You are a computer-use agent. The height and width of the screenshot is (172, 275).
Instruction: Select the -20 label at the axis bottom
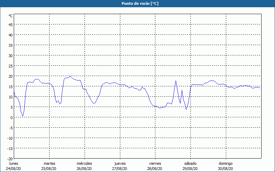point(10,159)
